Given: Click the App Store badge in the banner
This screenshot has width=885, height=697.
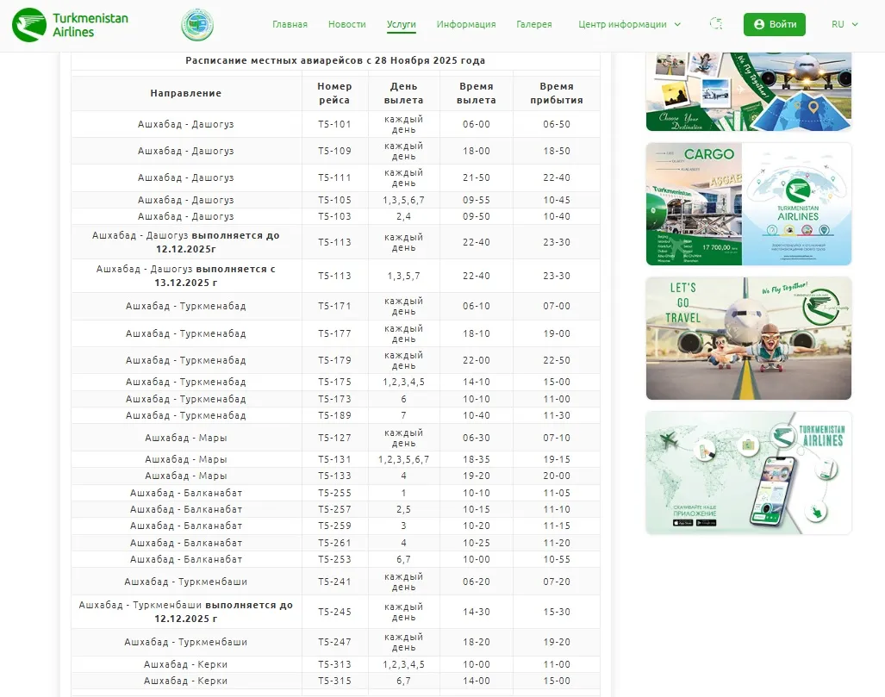Looking at the screenshot, I should [x=682, y=522].
